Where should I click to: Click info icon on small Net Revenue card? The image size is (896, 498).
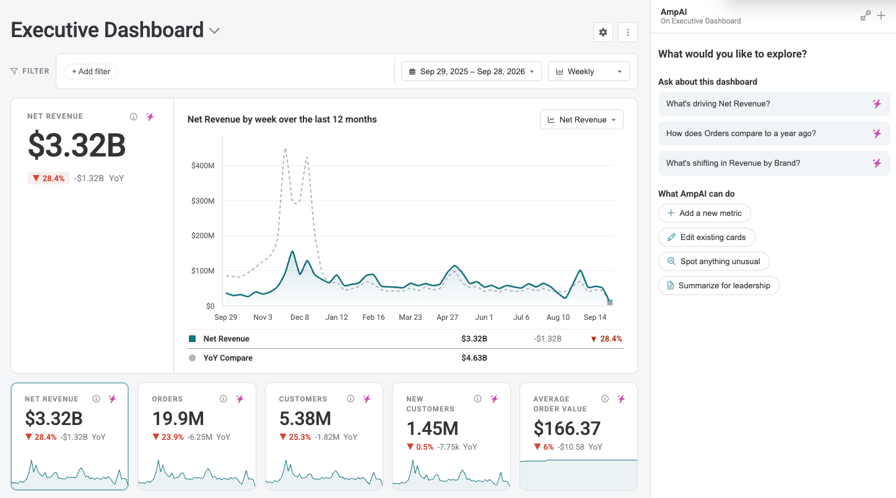click(x=96, y=399)
